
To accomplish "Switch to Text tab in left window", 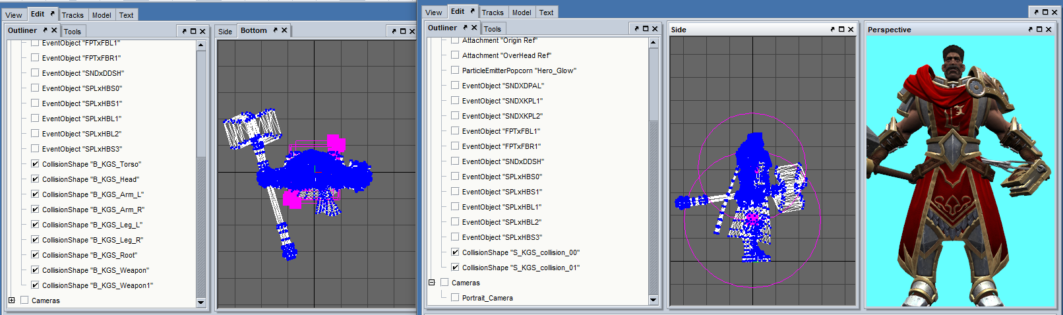I will pyautogui.click(x=127, y=15).
